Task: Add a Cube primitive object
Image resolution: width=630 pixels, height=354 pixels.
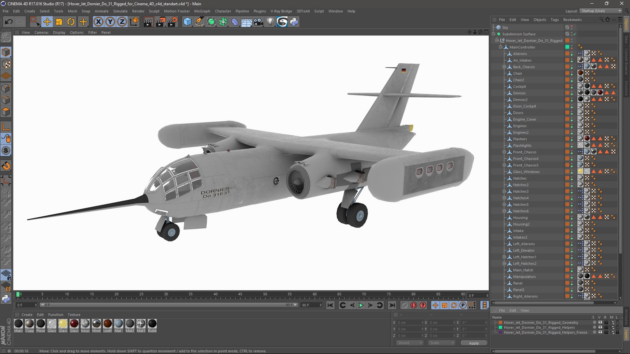Action: (x=187, y=22)
